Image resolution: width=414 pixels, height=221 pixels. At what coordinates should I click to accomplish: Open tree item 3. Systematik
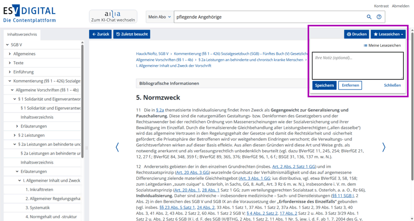pyautogui.click(x=38, y=208)
